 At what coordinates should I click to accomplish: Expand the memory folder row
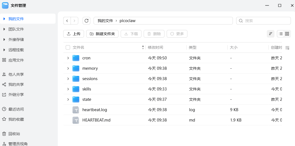pyautogui.click(x=68, y=68)
